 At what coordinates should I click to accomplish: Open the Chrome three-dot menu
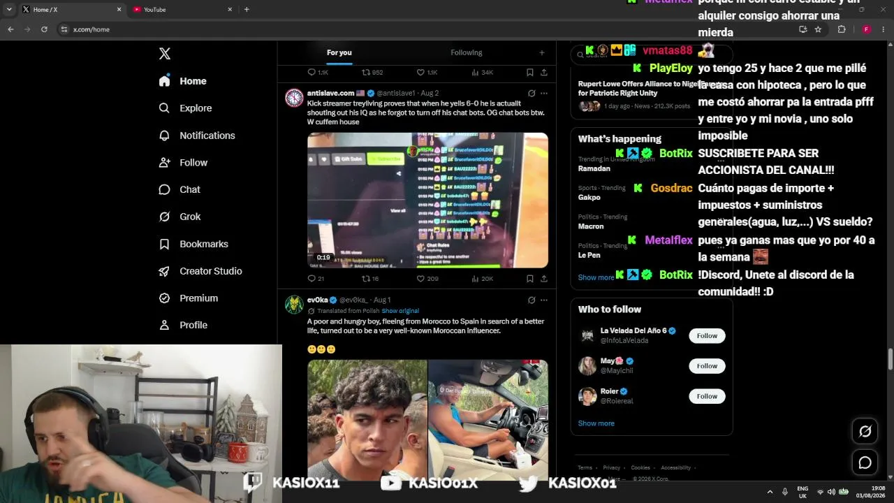point(884,29)
